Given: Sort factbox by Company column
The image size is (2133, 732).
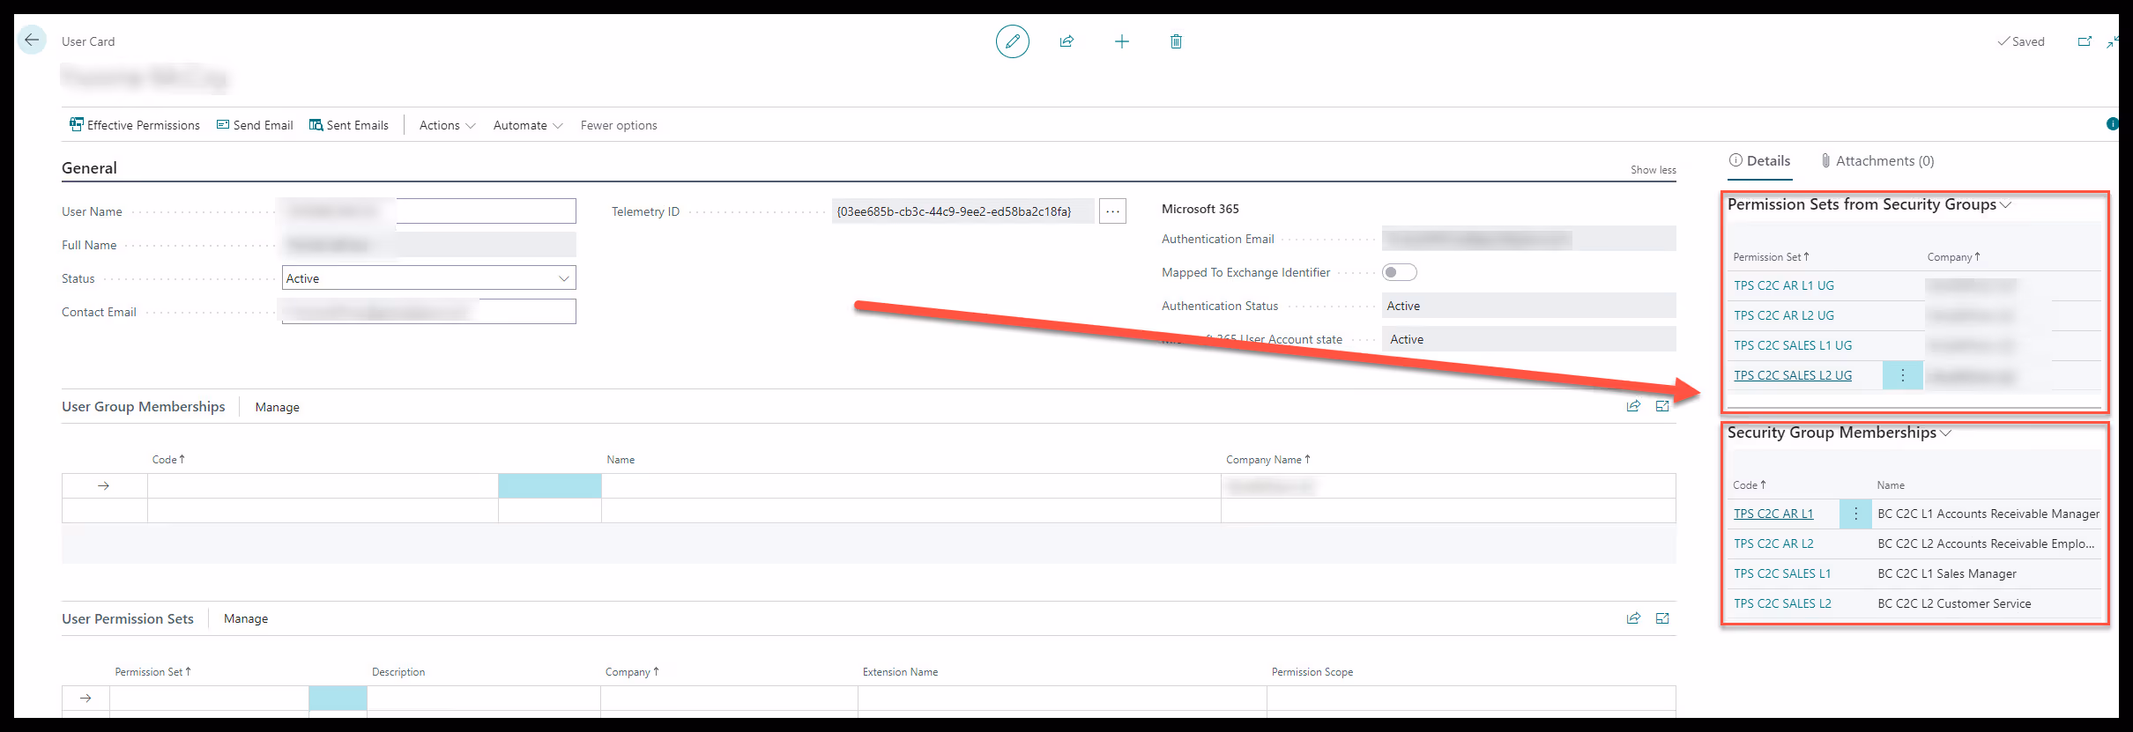Looking at the screenshot, I should [x=1953, y=257].
